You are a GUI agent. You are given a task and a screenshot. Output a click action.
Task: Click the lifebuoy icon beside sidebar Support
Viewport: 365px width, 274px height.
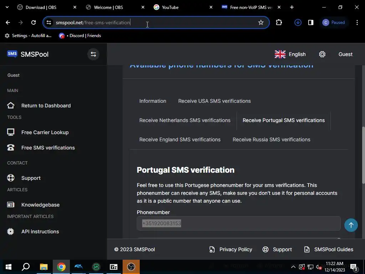coord(11,178)
